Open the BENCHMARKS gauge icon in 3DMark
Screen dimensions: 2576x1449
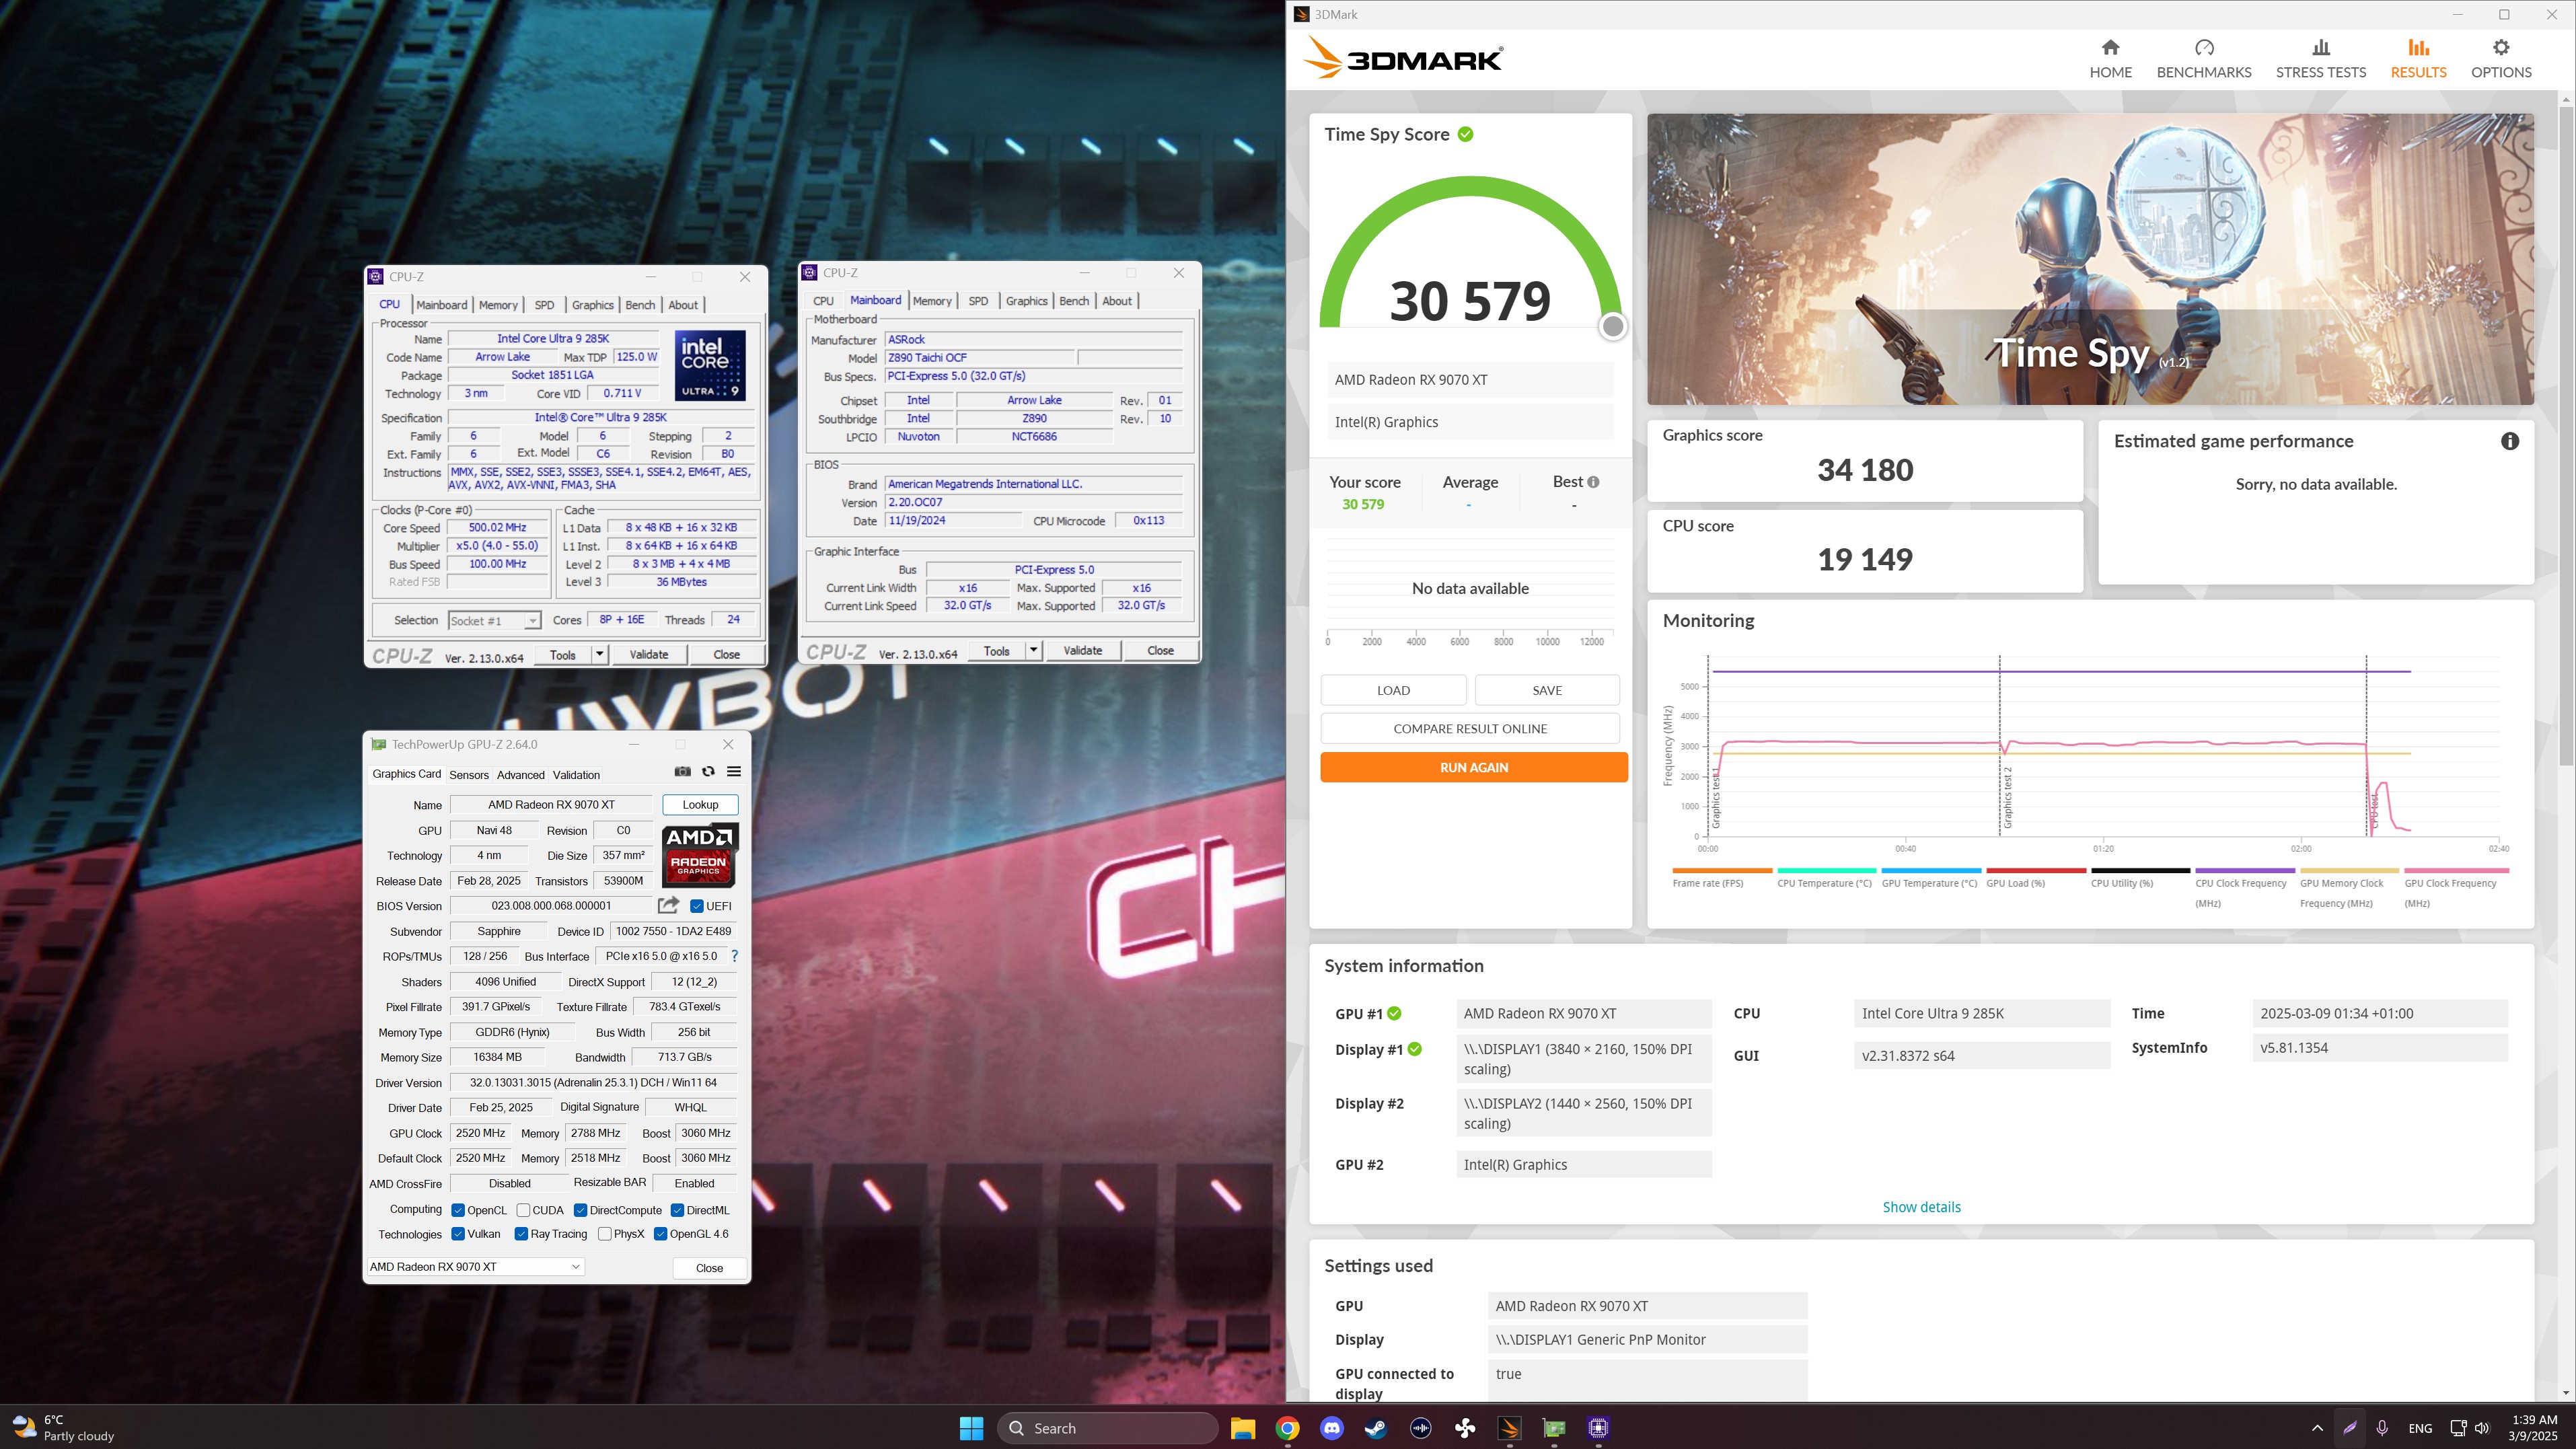click(x=2204, y=48)
